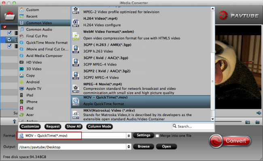Select iMovie and Final Cut Ex... category
Screen dimensions: 263x161
[x=44, y=49]
